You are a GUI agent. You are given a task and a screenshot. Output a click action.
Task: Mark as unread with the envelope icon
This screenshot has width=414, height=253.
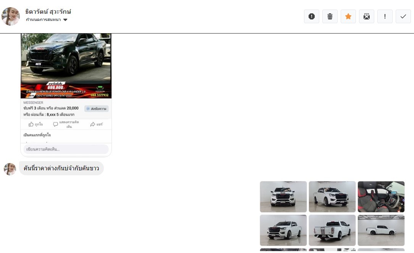click(x=367, y=16)
